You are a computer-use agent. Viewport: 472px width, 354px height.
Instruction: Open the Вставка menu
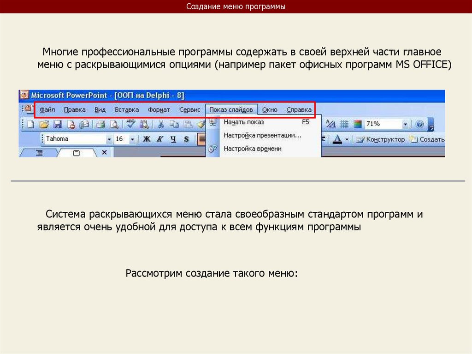127,110
